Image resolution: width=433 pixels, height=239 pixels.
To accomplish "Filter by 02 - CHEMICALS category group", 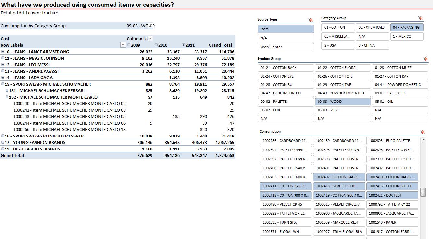I will coord(372,27).
